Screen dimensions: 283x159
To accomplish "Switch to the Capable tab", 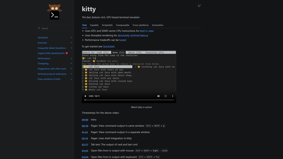I will point(94,25).
